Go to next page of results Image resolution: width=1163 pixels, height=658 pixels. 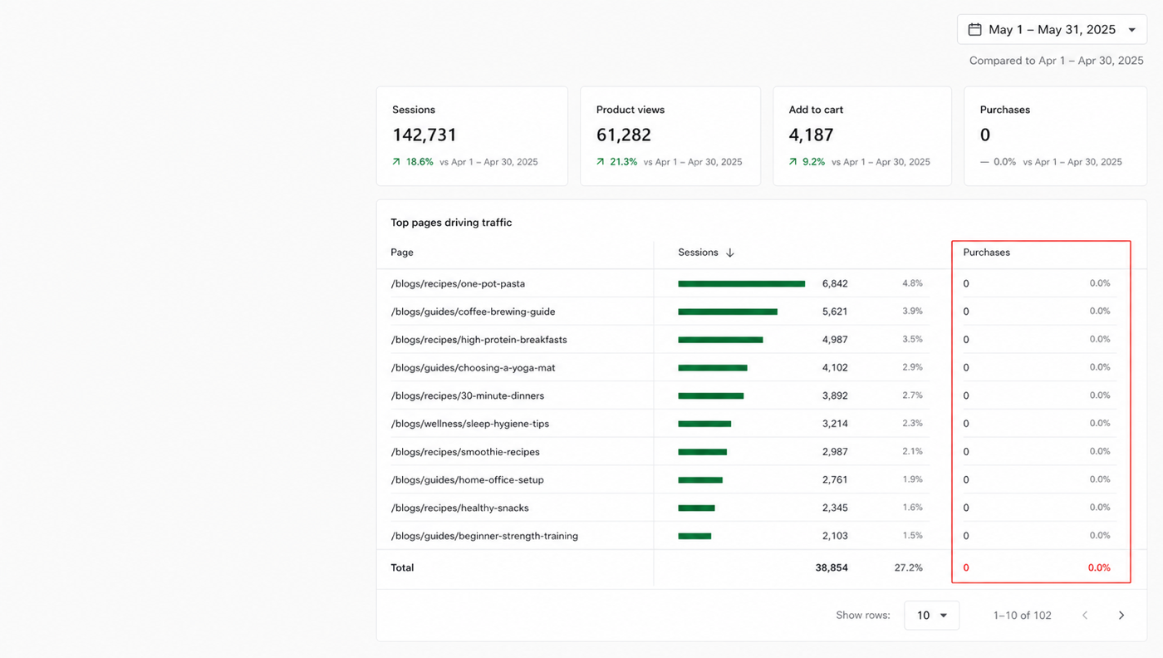click(x=1121, y=616)
